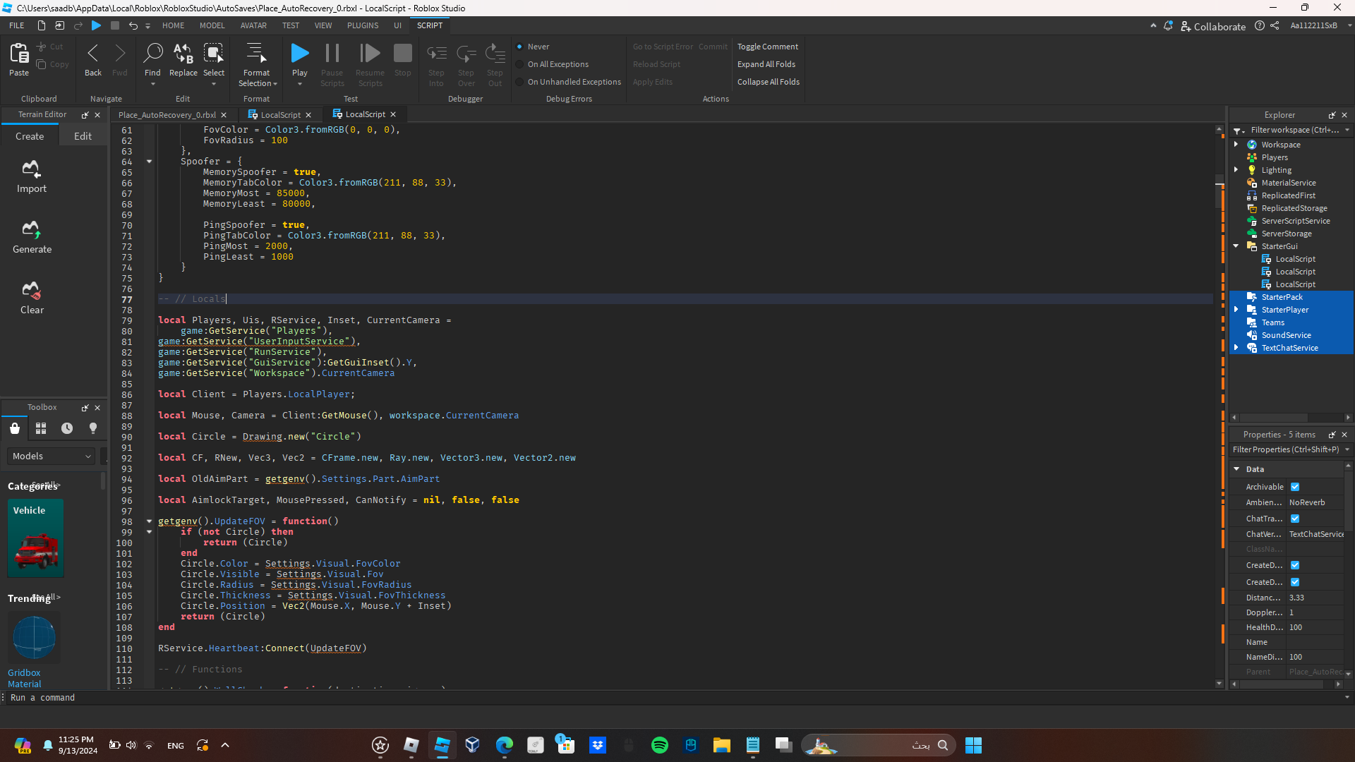Viewport: 1355px width, 762px height.
Task: Click the New file icon in quick access bar
Action: click(x=42, y=25)
